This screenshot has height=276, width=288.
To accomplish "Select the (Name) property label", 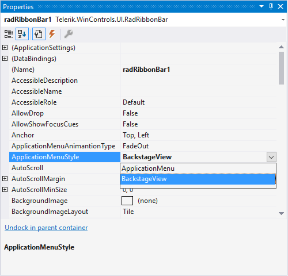I will click(23, 70).
